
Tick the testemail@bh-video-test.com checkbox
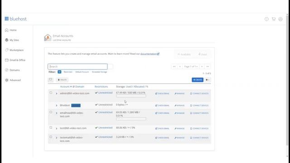pyautogui.click(x=51, y=137)
